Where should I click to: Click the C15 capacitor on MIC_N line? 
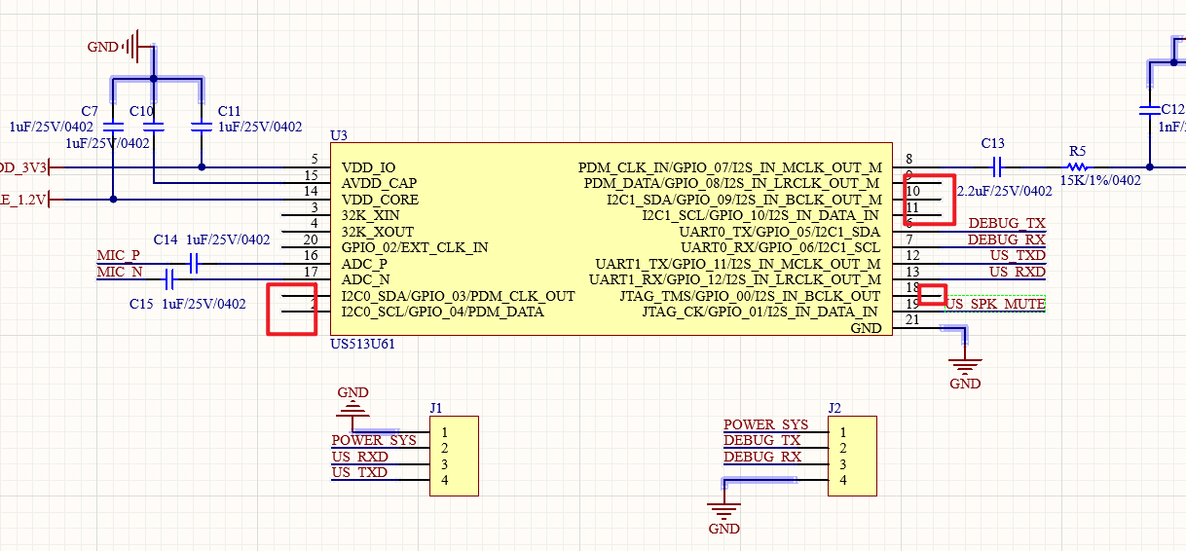click(170, 279)
